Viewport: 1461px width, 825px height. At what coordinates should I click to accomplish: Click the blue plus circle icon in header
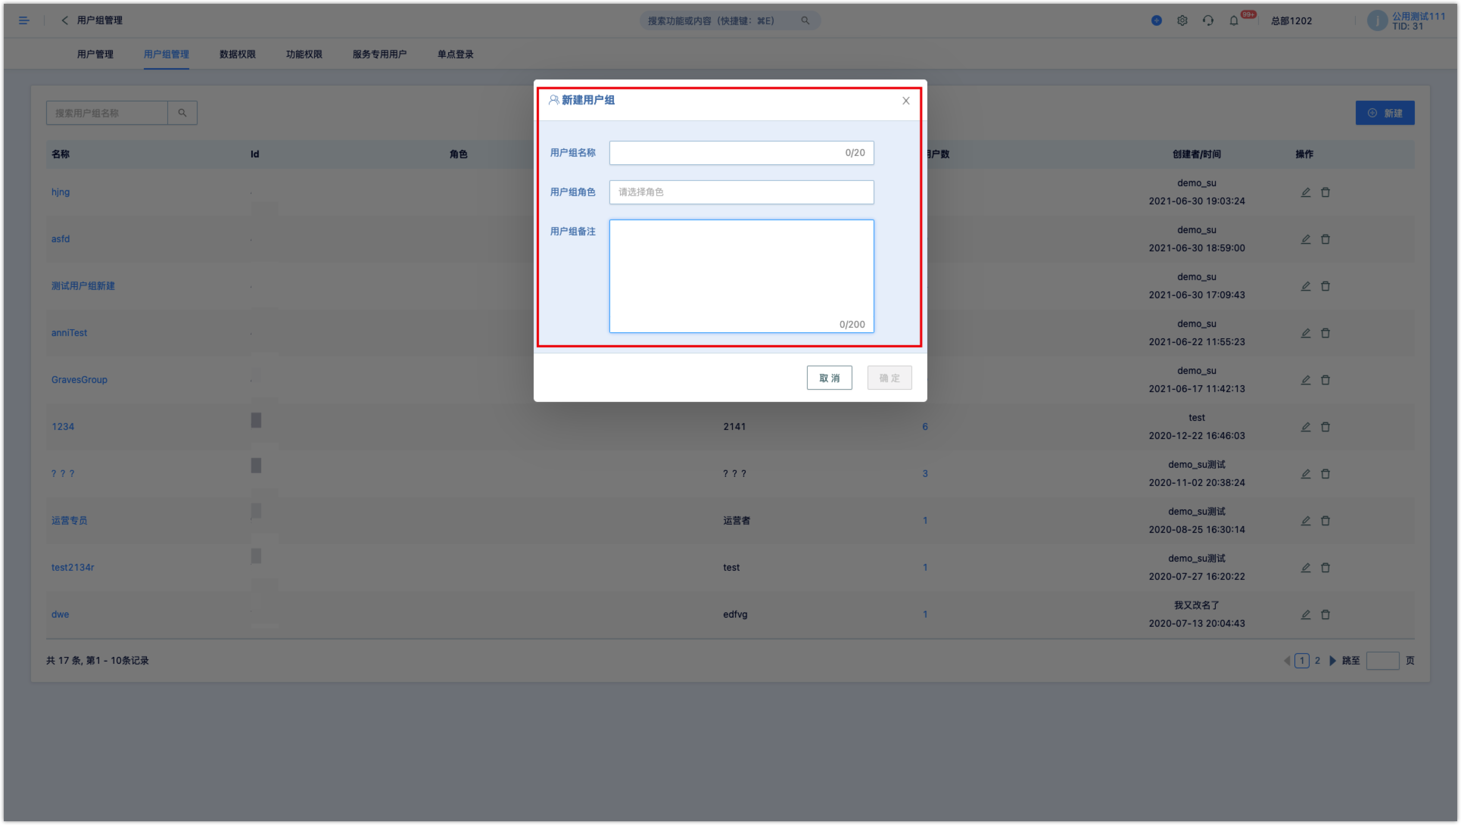1156,20
